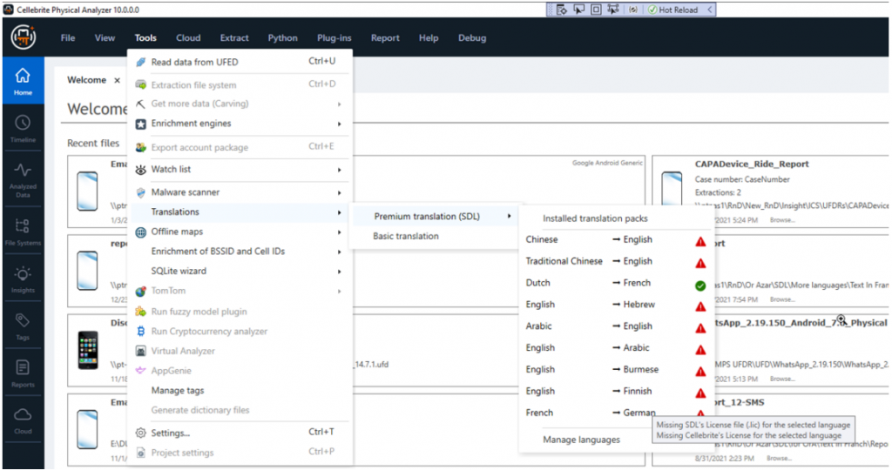Open the Home sidebar section
Screen dimensions: 892x470
point(23,81)
